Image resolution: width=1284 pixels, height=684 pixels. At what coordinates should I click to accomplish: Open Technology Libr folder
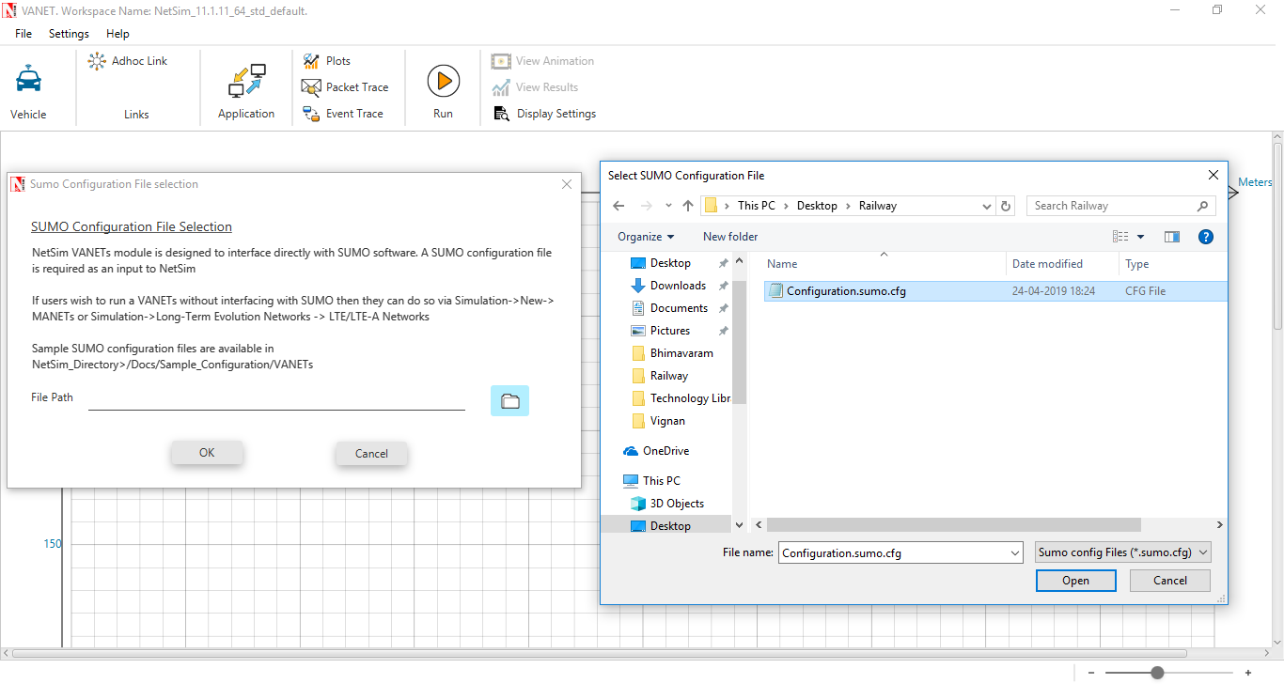(681, 398)
